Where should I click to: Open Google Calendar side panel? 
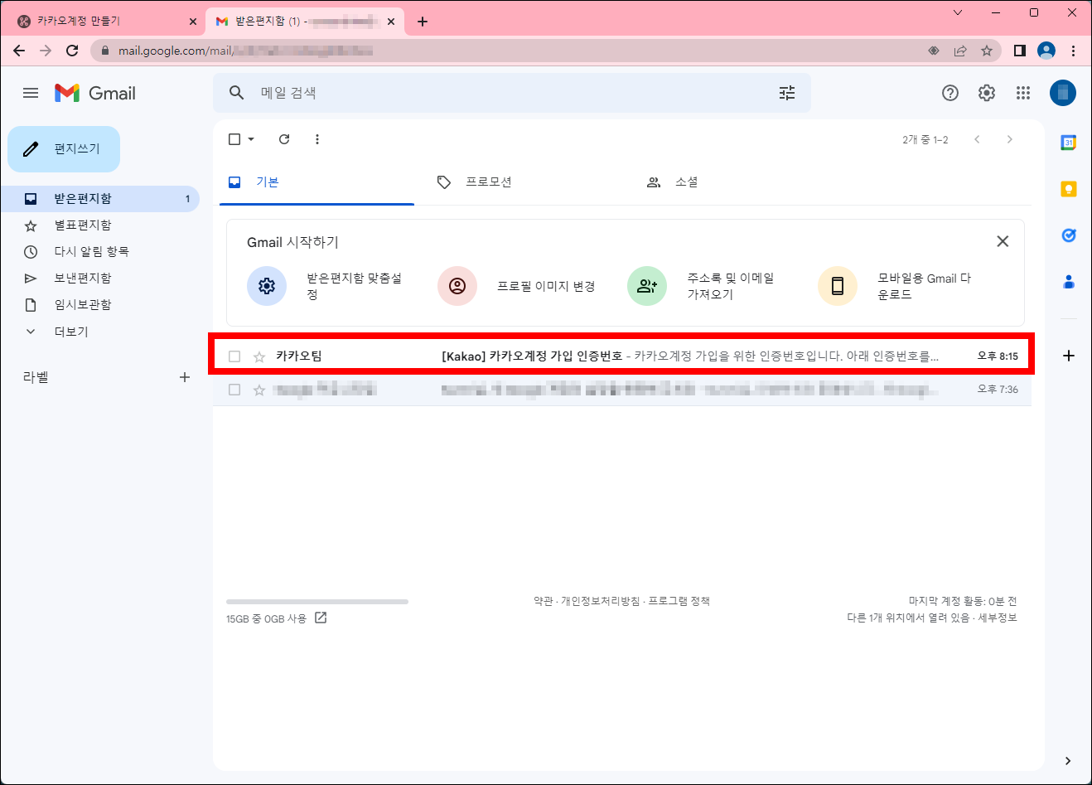[1069, 143]
